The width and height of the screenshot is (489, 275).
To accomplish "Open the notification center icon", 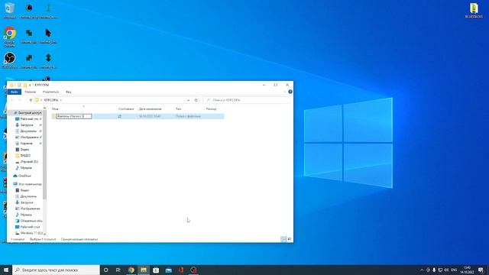I will (481, 270).
